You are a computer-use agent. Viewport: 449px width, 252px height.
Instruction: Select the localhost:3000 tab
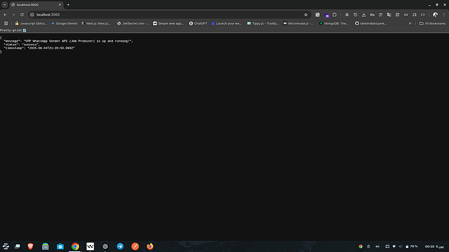click(x=36, y=4)
